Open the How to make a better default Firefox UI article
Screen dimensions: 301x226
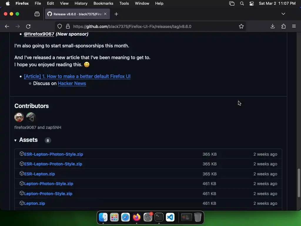coord(77,76)
